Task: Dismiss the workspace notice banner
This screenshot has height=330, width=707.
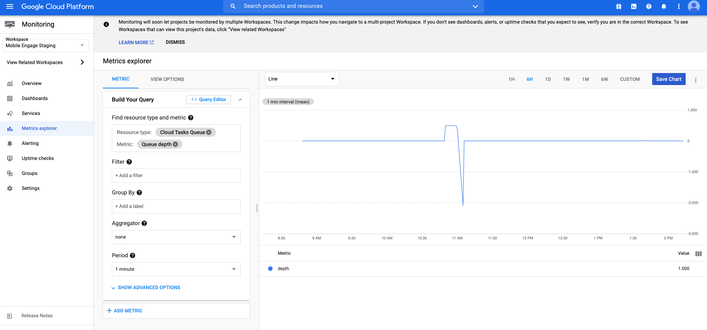Action: [175, 42]
